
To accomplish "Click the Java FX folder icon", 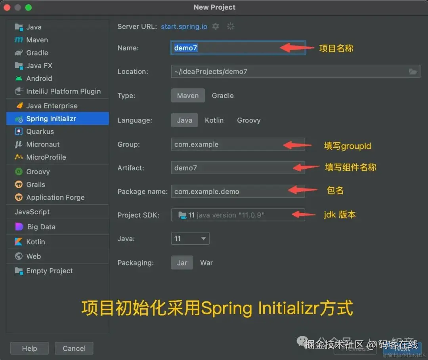I will point(19,65).
